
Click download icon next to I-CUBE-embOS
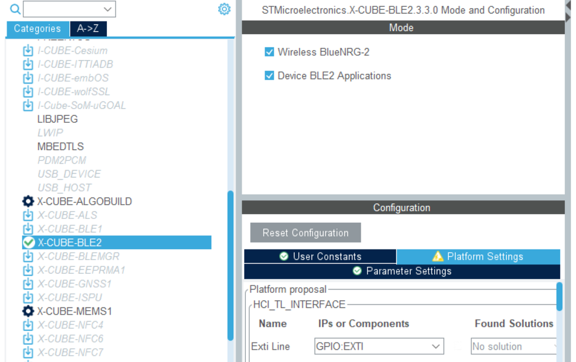[x=28, y=78]
